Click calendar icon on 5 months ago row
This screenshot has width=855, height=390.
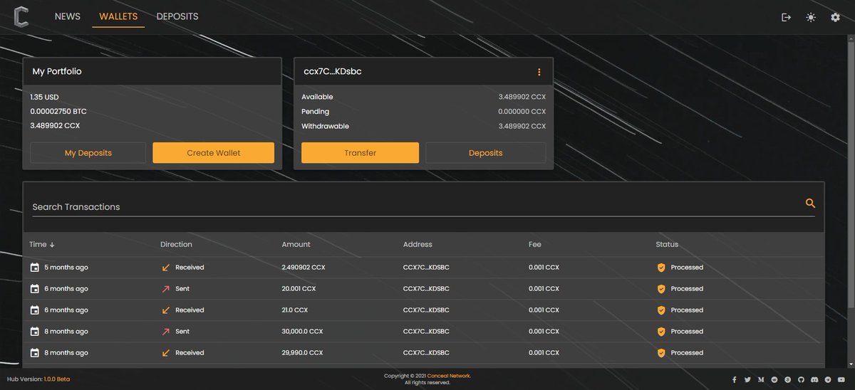[35, 268]
